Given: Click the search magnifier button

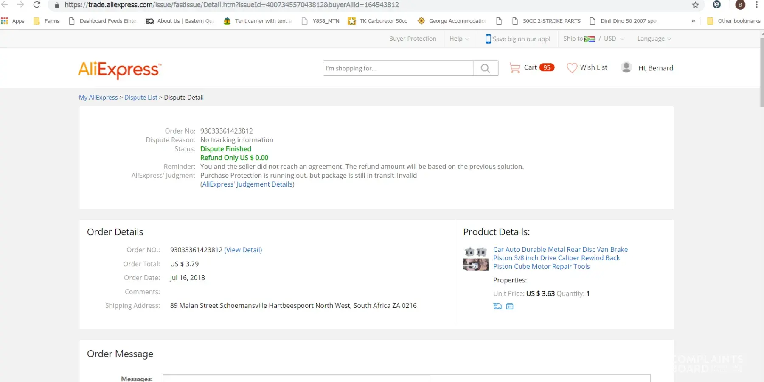Looking at the screenshot, I should tap(486, 68).
